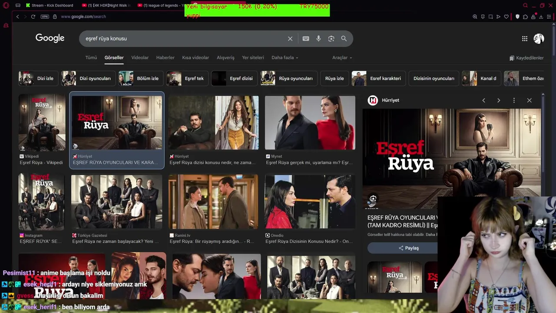The image size is (556, 313).
Task: Search by image with Lens camera
Action: tap(331, 39)
